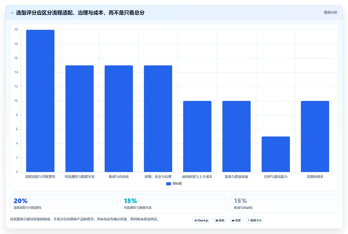The height and width of the screenshot is (234, 348).
Task: Click the 集成与自动化 axis label
Action: click(x=119, y=177)
